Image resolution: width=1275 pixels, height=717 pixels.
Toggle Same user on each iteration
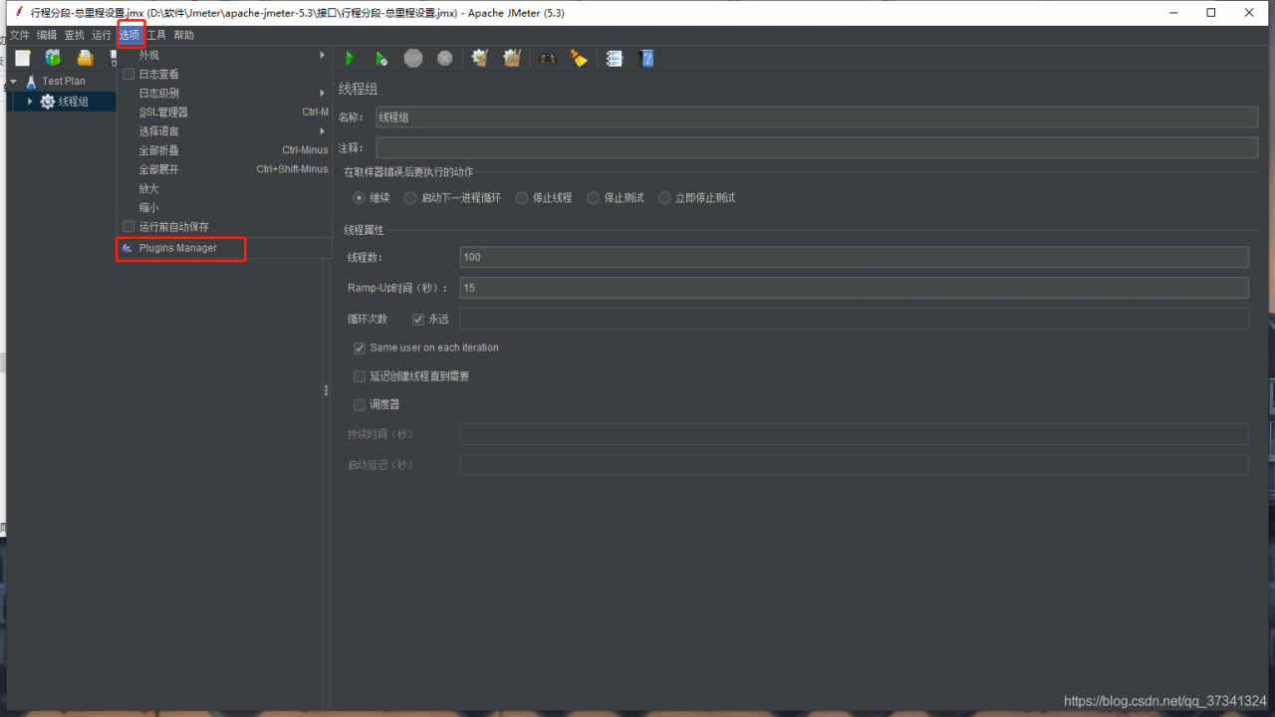tap(360, 349)
